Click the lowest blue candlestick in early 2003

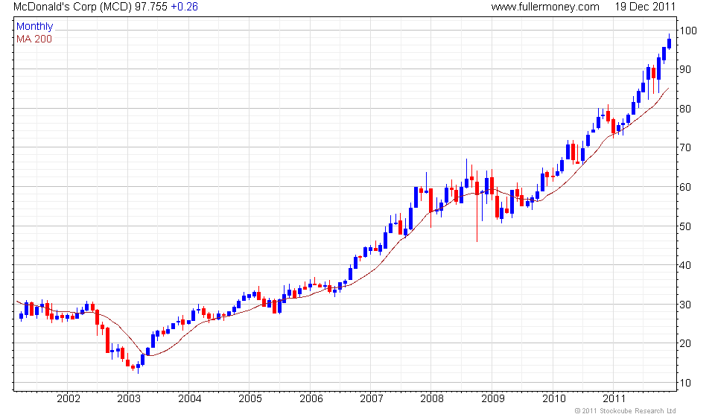point(138,366)
